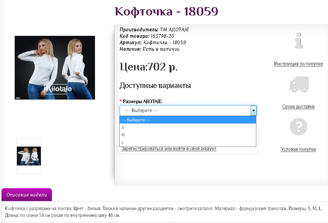Choose size S from the dropdown
The height and width of the screenshot is (223, 328).
tap(188, 127)
